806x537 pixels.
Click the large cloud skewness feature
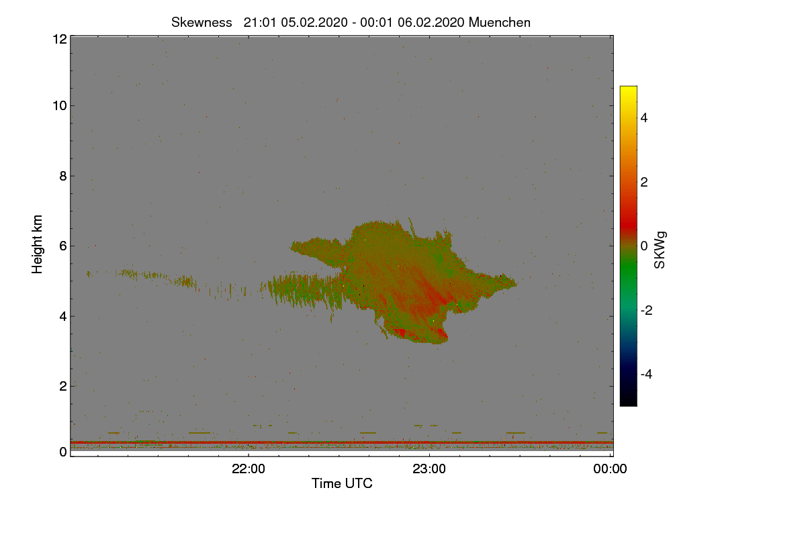(403, 282)
